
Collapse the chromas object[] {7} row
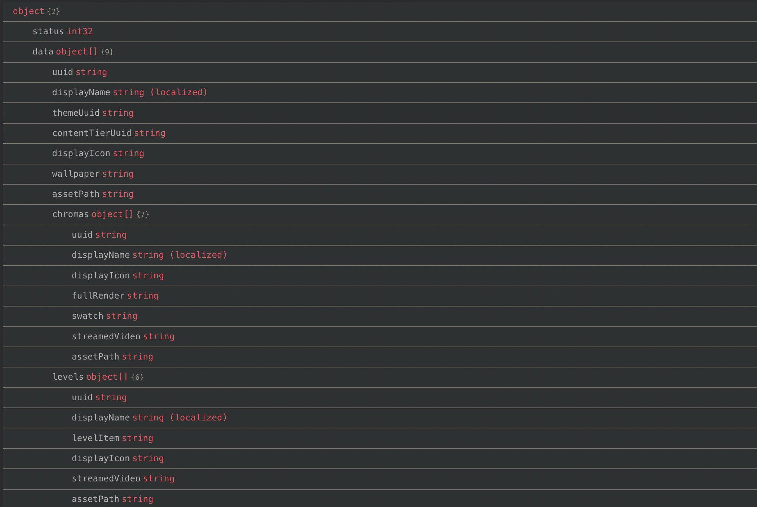tap(70, 215)
